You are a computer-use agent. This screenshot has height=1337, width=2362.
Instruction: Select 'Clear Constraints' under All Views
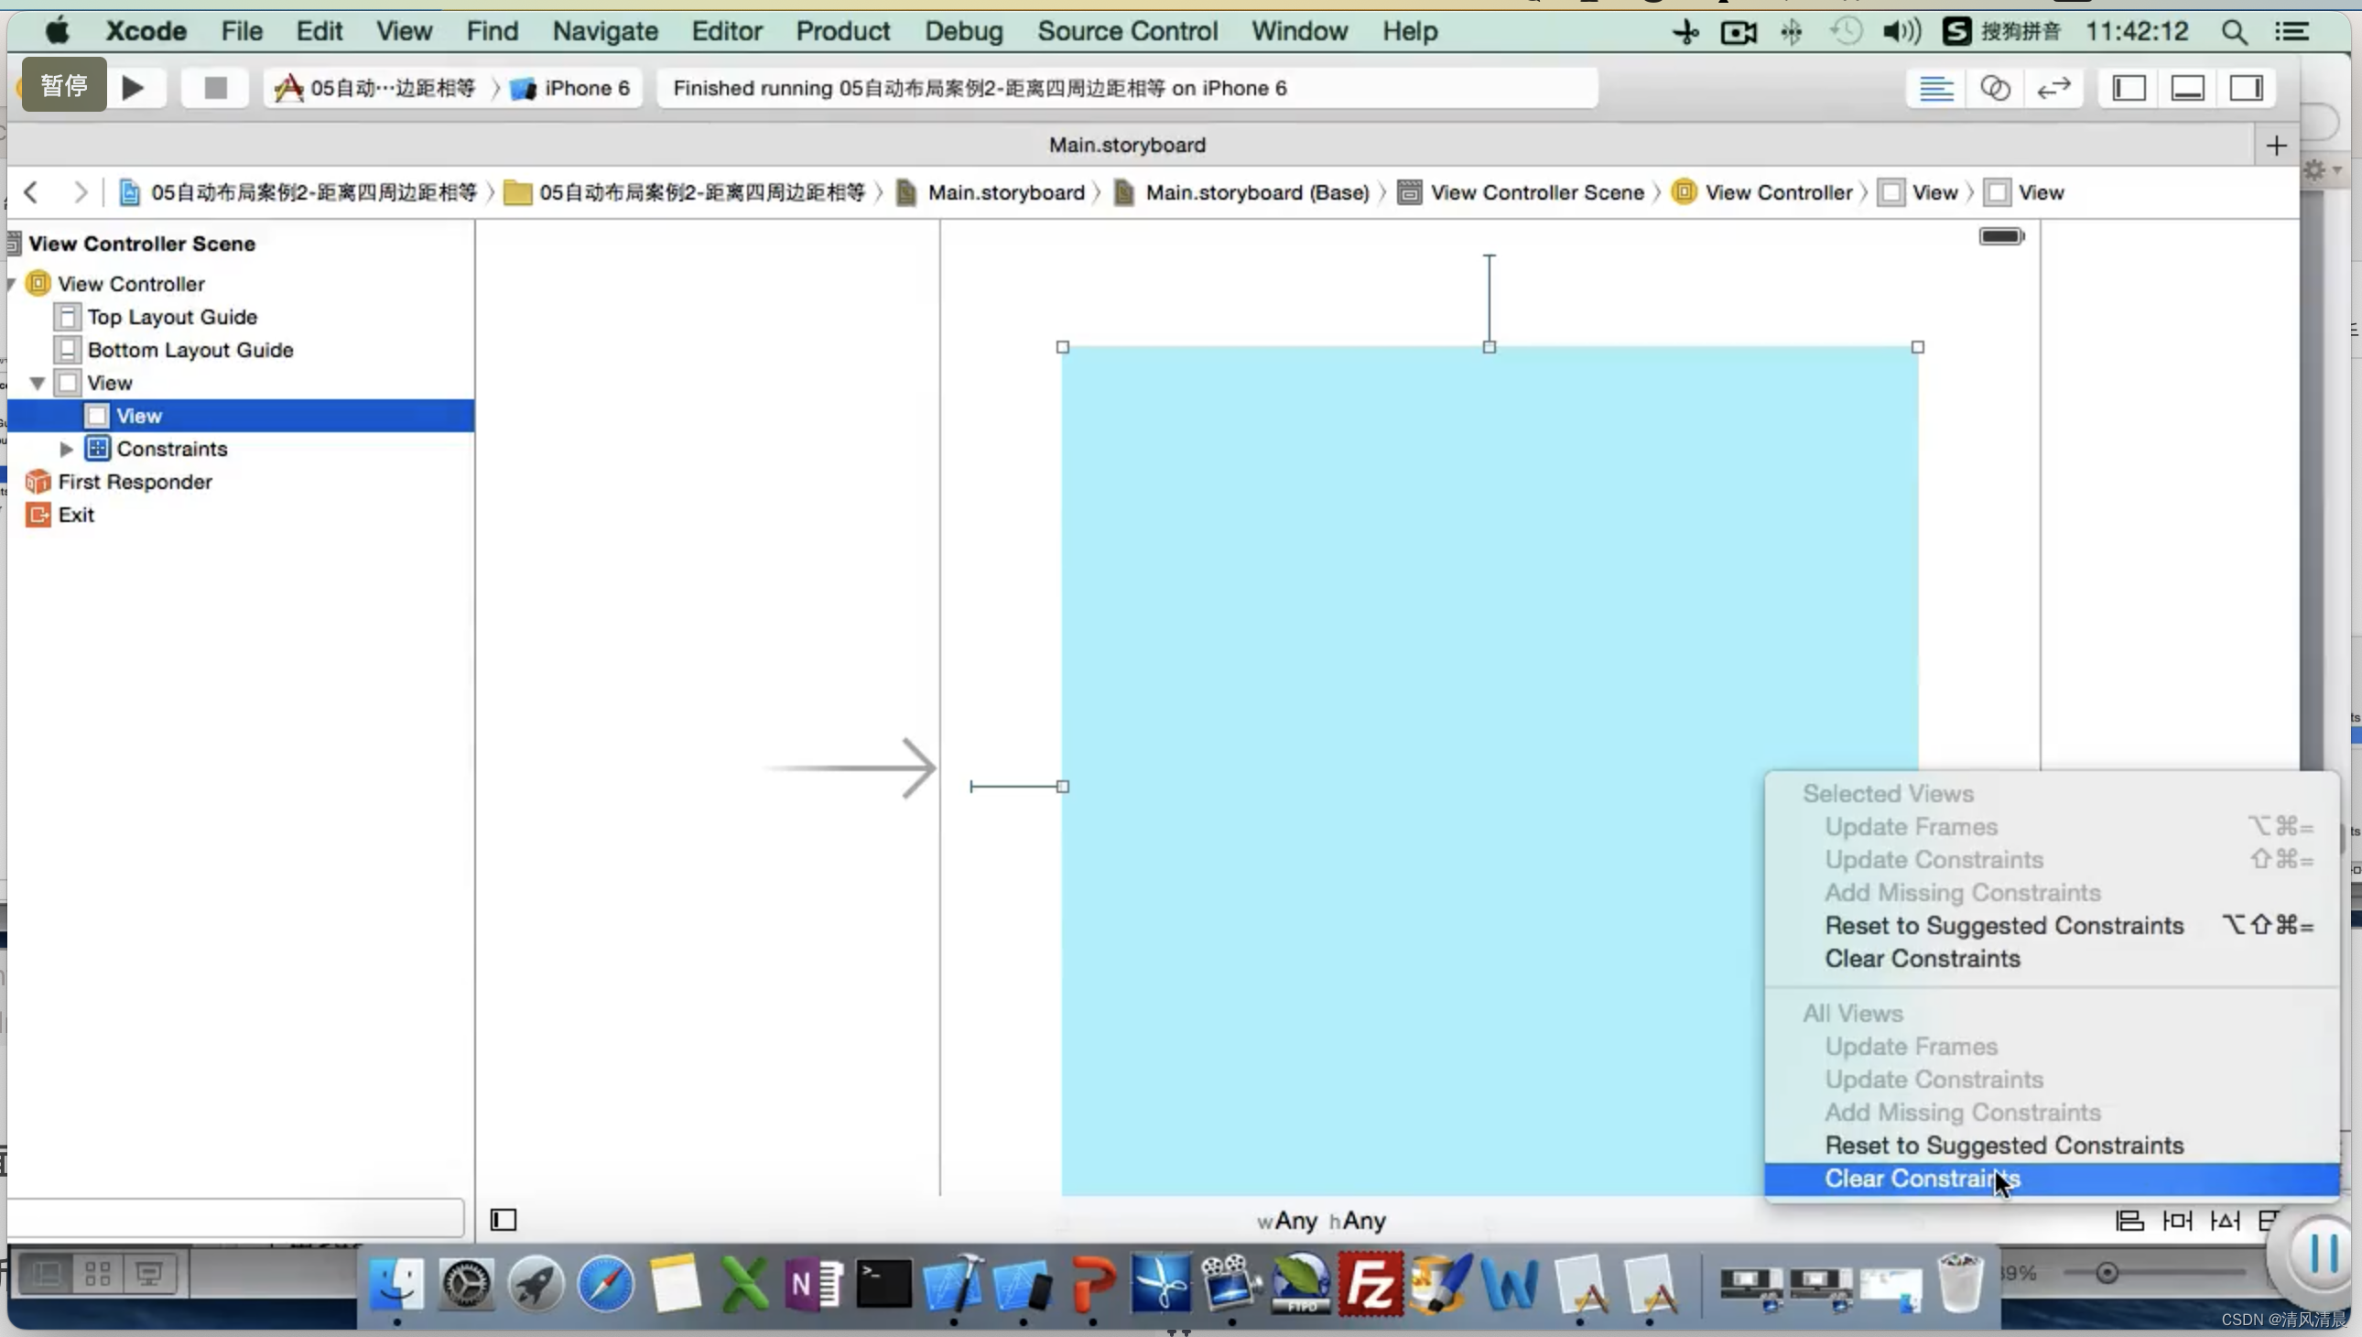tap(1921, 1178)
